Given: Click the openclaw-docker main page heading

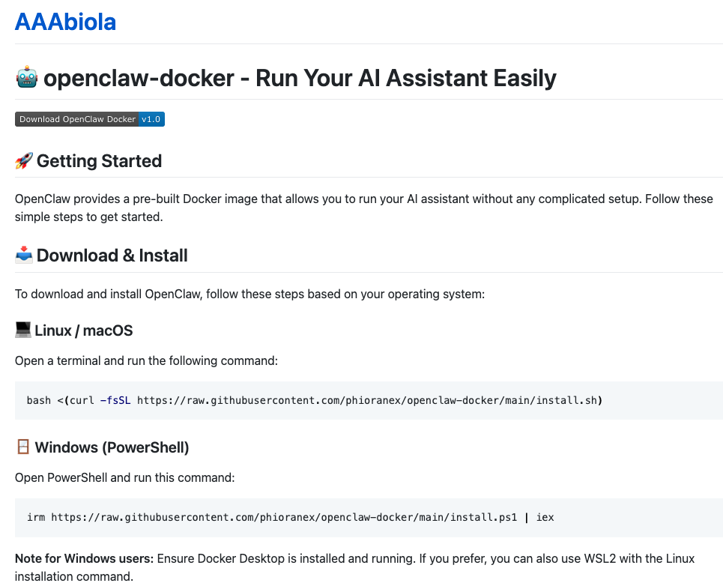Looking at the screenshot, I should [x=300, y=78].
